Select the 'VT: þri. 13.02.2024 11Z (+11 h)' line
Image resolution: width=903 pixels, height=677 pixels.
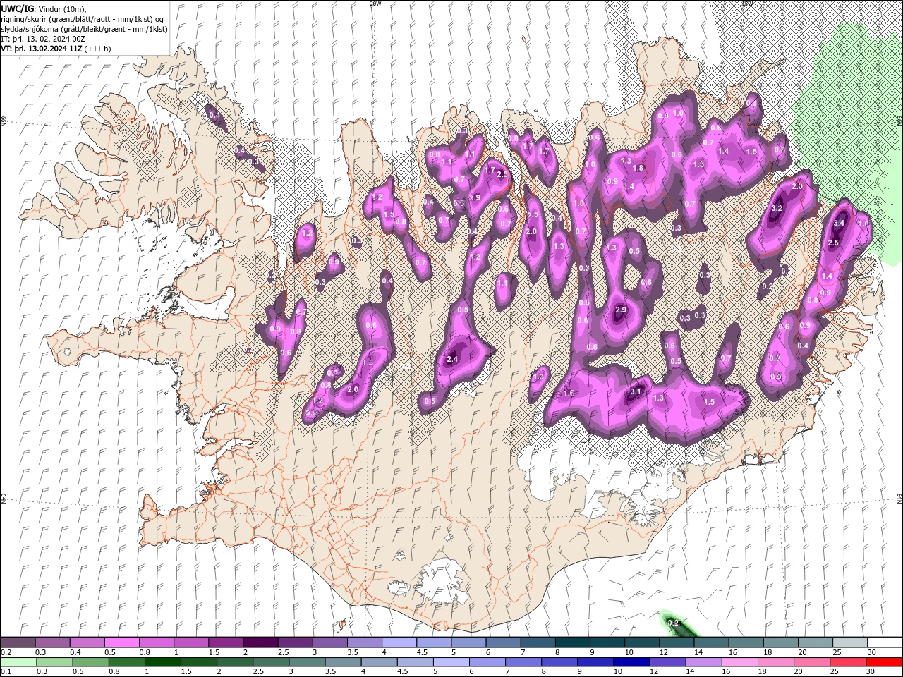point(56,49)
